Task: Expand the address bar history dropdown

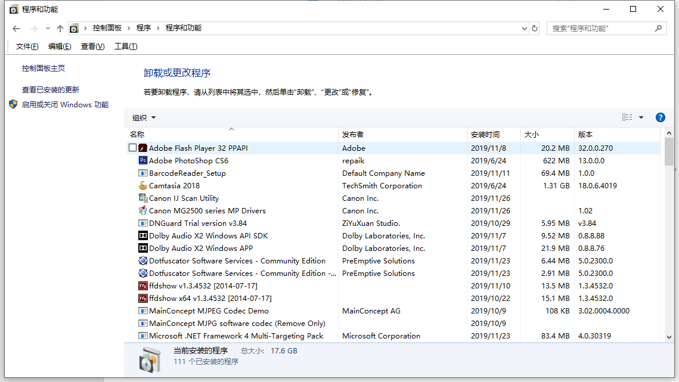Action: [x=525, y=29]
